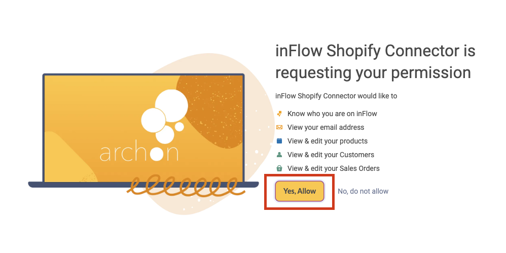Click the laptop base illustration
Screen dimensions: 506x253
[143, 185]
